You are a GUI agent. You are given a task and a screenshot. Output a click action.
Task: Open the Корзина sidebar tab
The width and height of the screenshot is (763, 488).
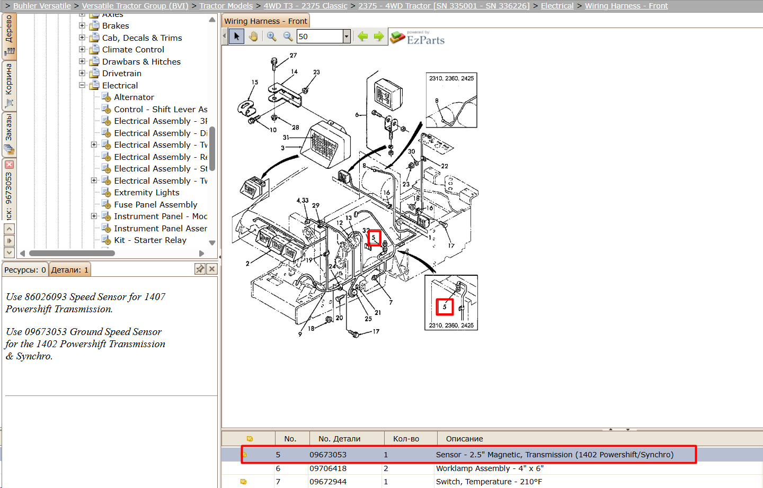(x=9, y=86)
